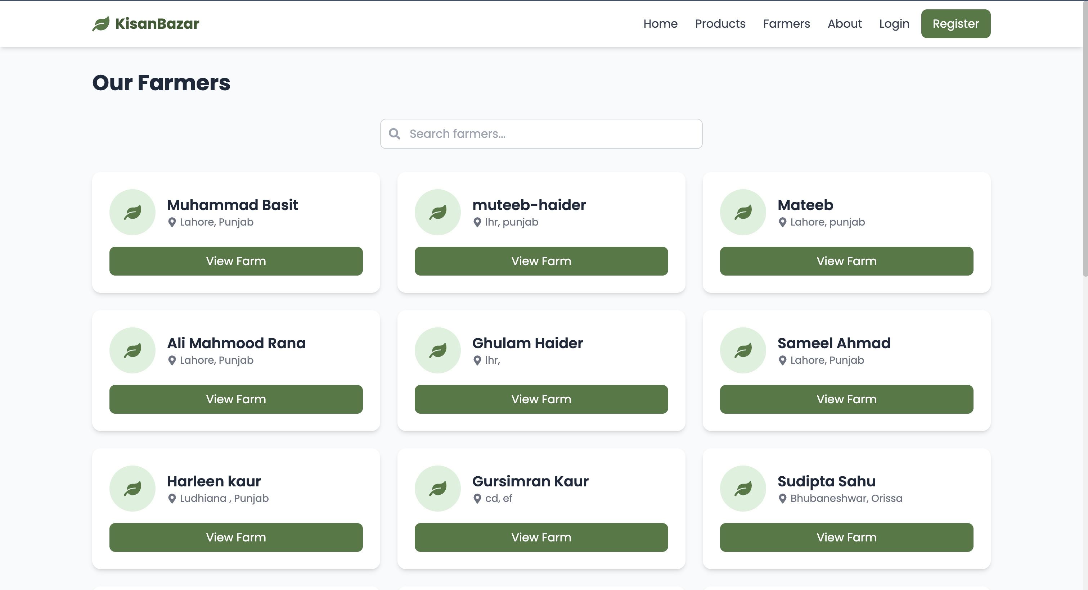This screenshot has height=590, width=1088.
Task: Click Mateeb's leaf avatar icon
Action: pyautogui.click(x=743, y=212)
